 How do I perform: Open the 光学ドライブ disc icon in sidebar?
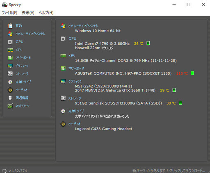click(x=10, y=82)
